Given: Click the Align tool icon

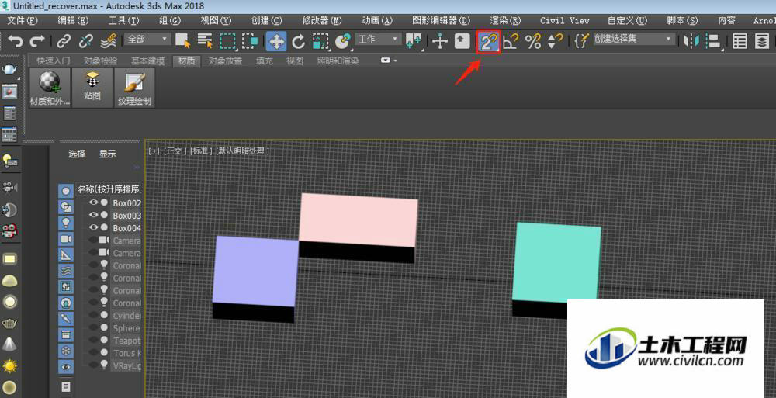Looking at the screenshot, I should tap(713, 40).
